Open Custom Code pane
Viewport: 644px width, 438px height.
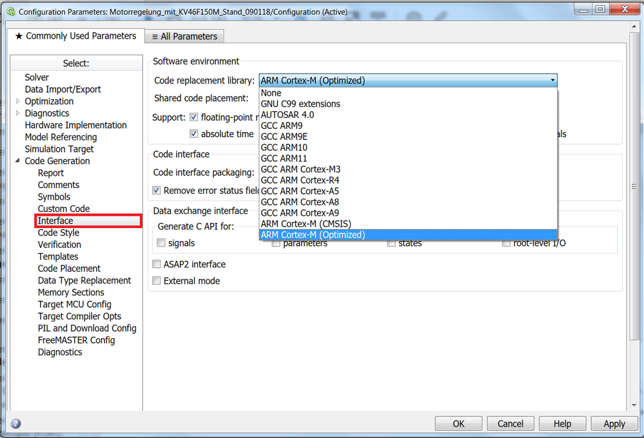64,209
